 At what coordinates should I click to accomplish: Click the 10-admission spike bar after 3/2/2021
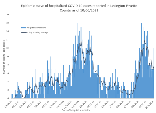101,77
